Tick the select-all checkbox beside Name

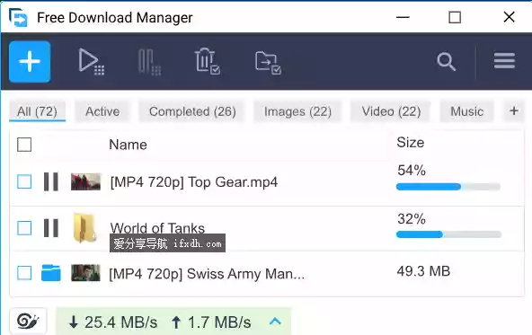(x=24, y=145)
